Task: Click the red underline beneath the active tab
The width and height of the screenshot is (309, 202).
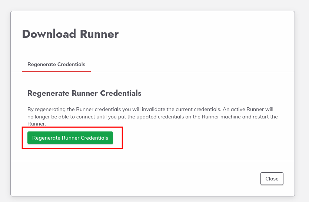Action: [x=56, y=71]
